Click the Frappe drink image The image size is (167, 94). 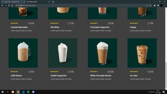click(x=142, y=13)
